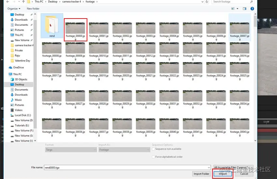Click the Import Folder button
This screenshot has height=179, width=277.
click(x=201, y=174)
